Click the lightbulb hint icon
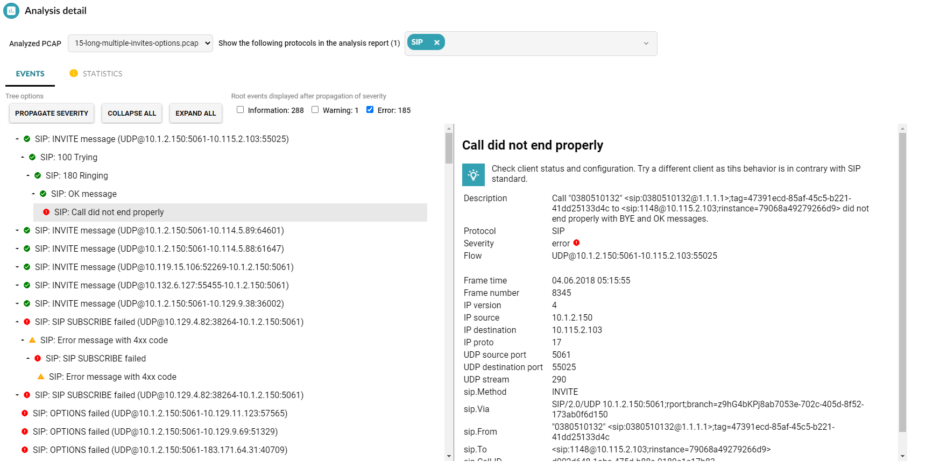Image resolution: width=940 pixels, height=475 pixels. click(x=473, y=175)
